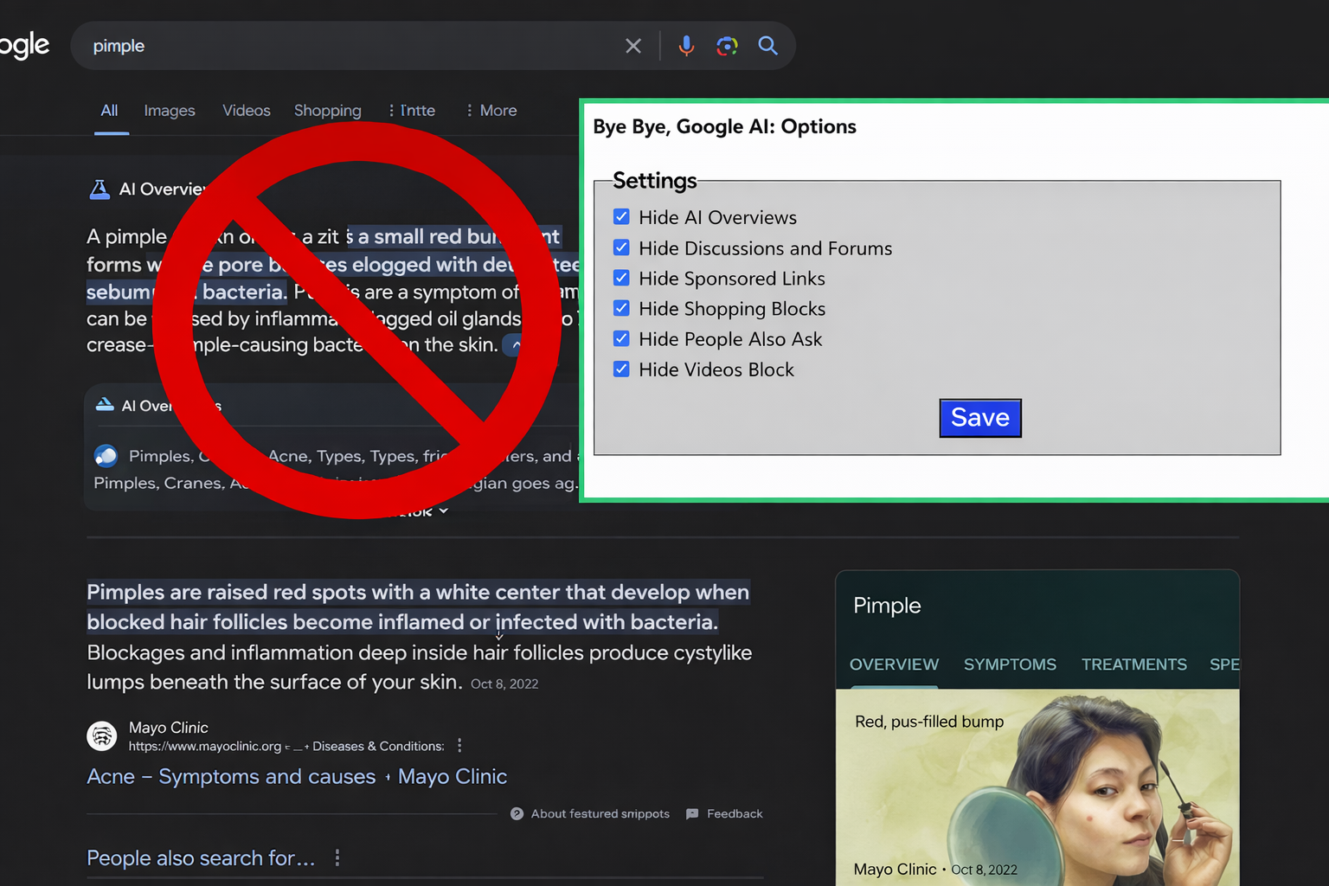Click the Pimple knowledge panel title
The image size is (1329, 886).
pos(887,606)
